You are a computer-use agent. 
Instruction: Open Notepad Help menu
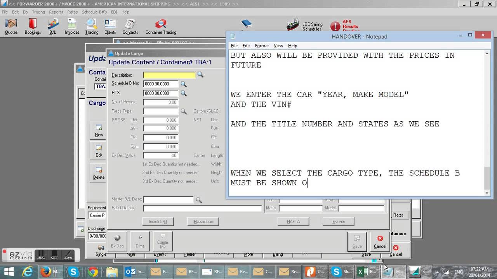(292, 46)
